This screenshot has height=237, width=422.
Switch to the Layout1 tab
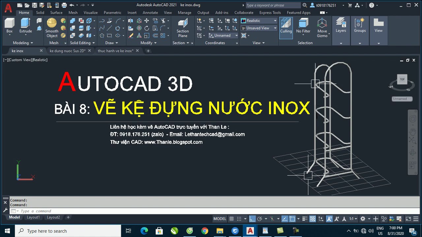point(33,217)
